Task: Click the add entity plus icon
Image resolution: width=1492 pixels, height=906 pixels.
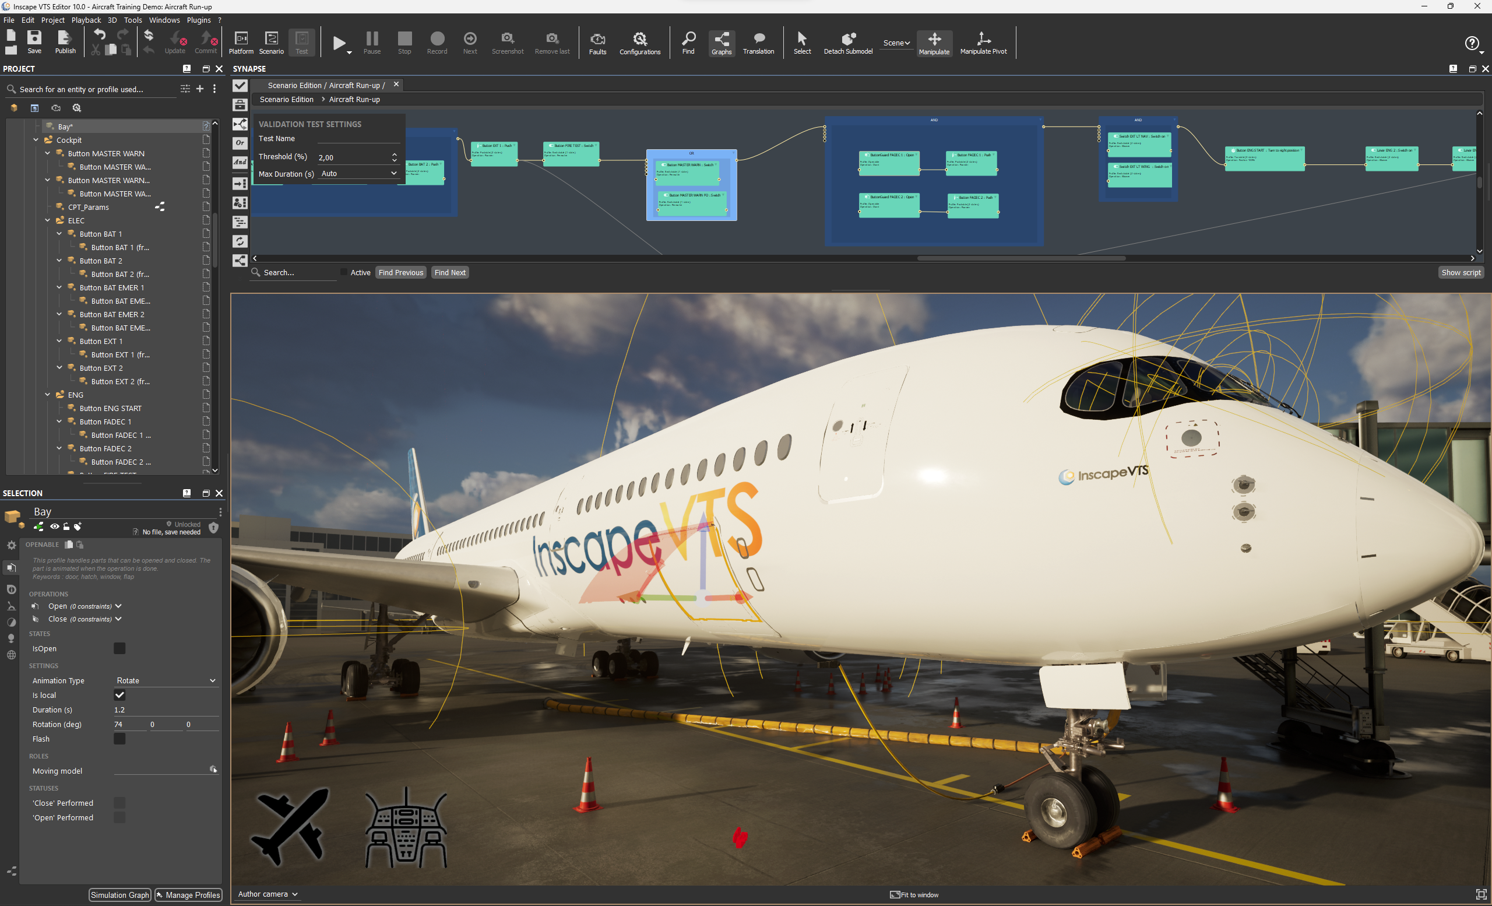Action: point(200,89)
